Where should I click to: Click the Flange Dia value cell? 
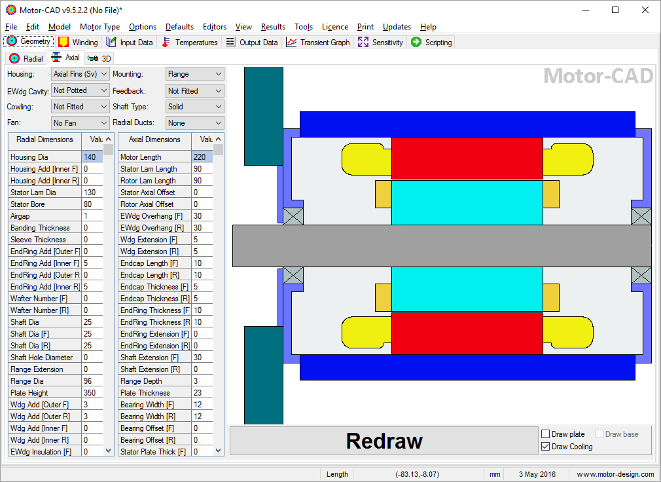click(x=92, y=380)
